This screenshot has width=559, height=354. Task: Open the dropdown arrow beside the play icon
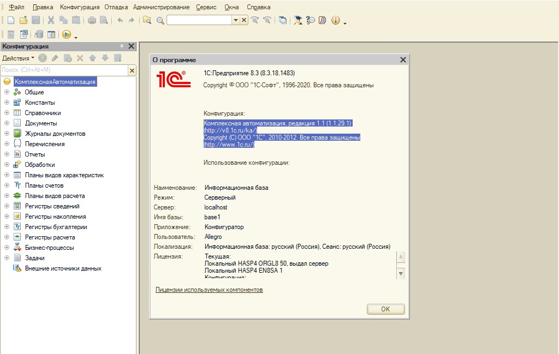(76, 37)
